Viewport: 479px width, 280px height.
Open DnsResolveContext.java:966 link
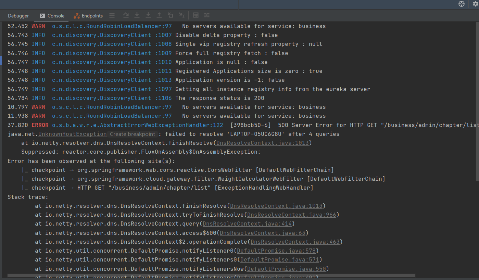(x=291, y=215)
